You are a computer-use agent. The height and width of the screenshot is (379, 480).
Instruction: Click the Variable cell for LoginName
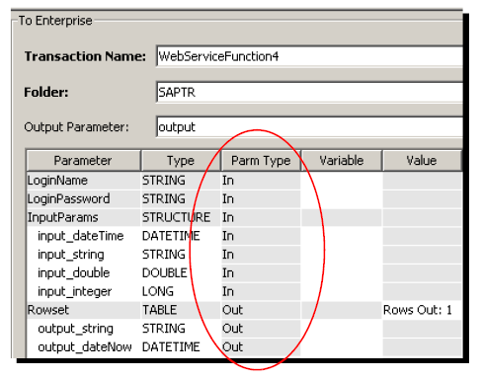pyautogui.click(x=342, y=181)
